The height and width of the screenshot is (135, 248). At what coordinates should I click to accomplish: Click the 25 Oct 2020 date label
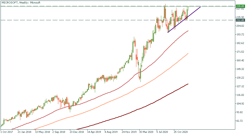click(181, 132)
